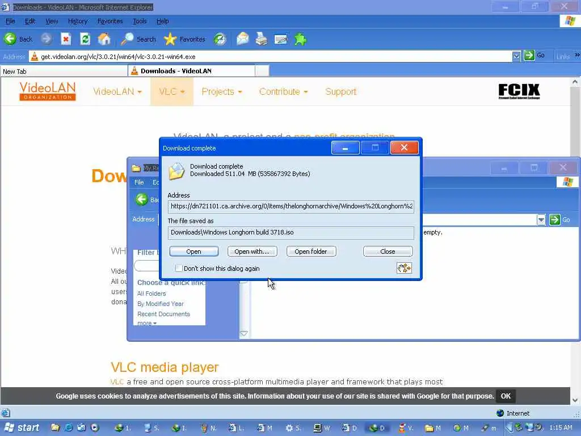Refresh the page in Internet Explorer toolbar
This screenshot has width=581, height=436.
click(x=85, y=39)
